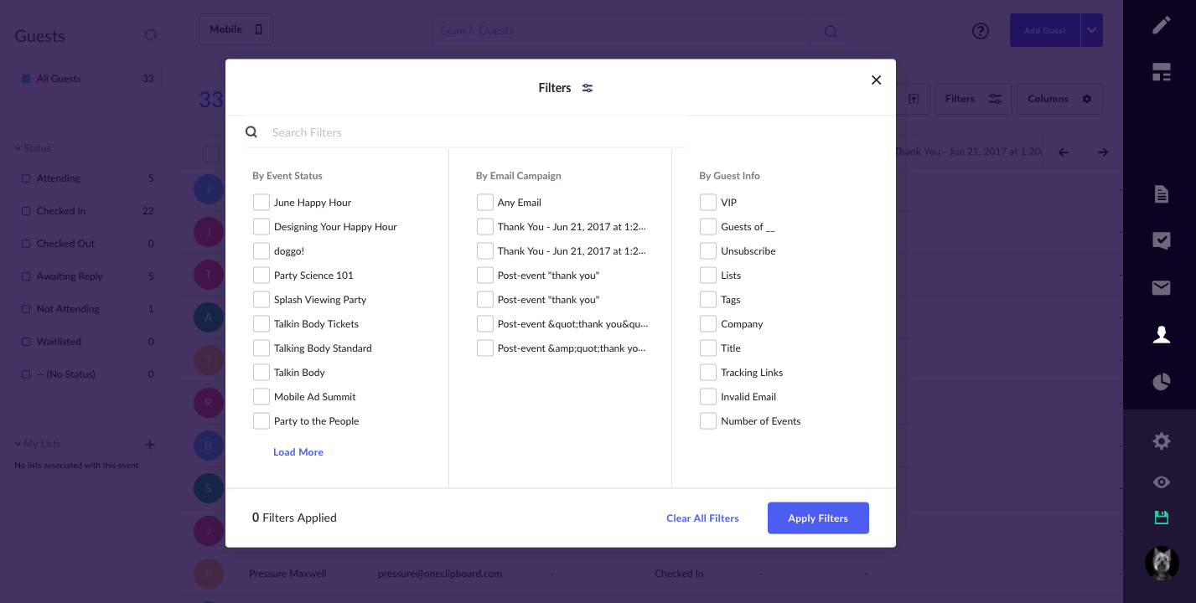Open the person guests icon in sidebar
The height and width of the screenshot is (603, 1196).
click(1162, 335)
